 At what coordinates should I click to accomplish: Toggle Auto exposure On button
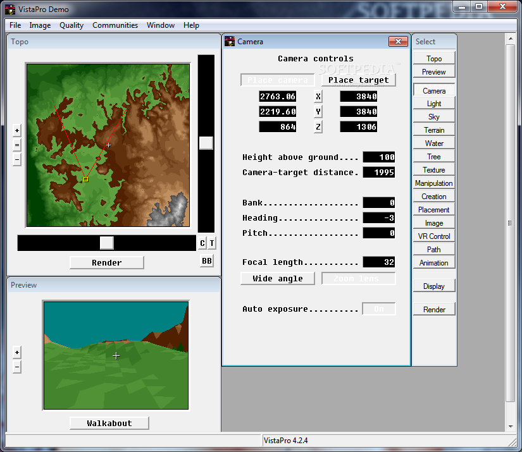(379, 309)
